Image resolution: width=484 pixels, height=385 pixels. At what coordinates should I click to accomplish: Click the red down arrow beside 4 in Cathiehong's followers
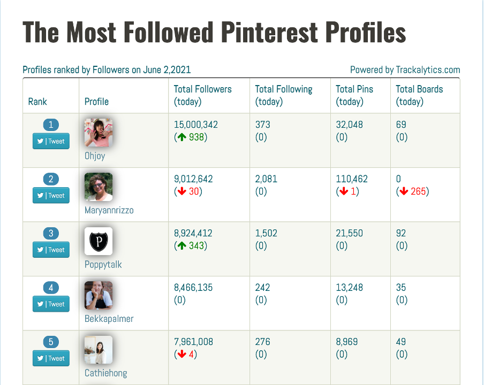click(x=183, y=354)
